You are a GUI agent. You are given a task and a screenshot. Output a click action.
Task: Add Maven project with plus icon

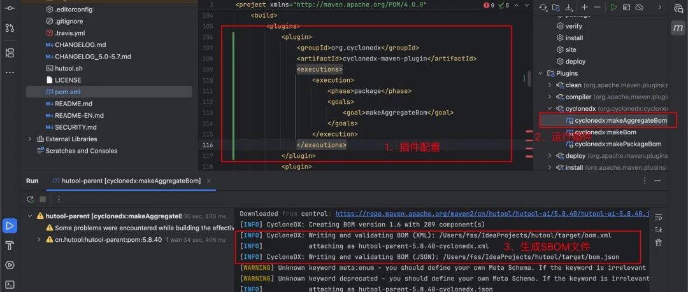click(x=584, y=7)
